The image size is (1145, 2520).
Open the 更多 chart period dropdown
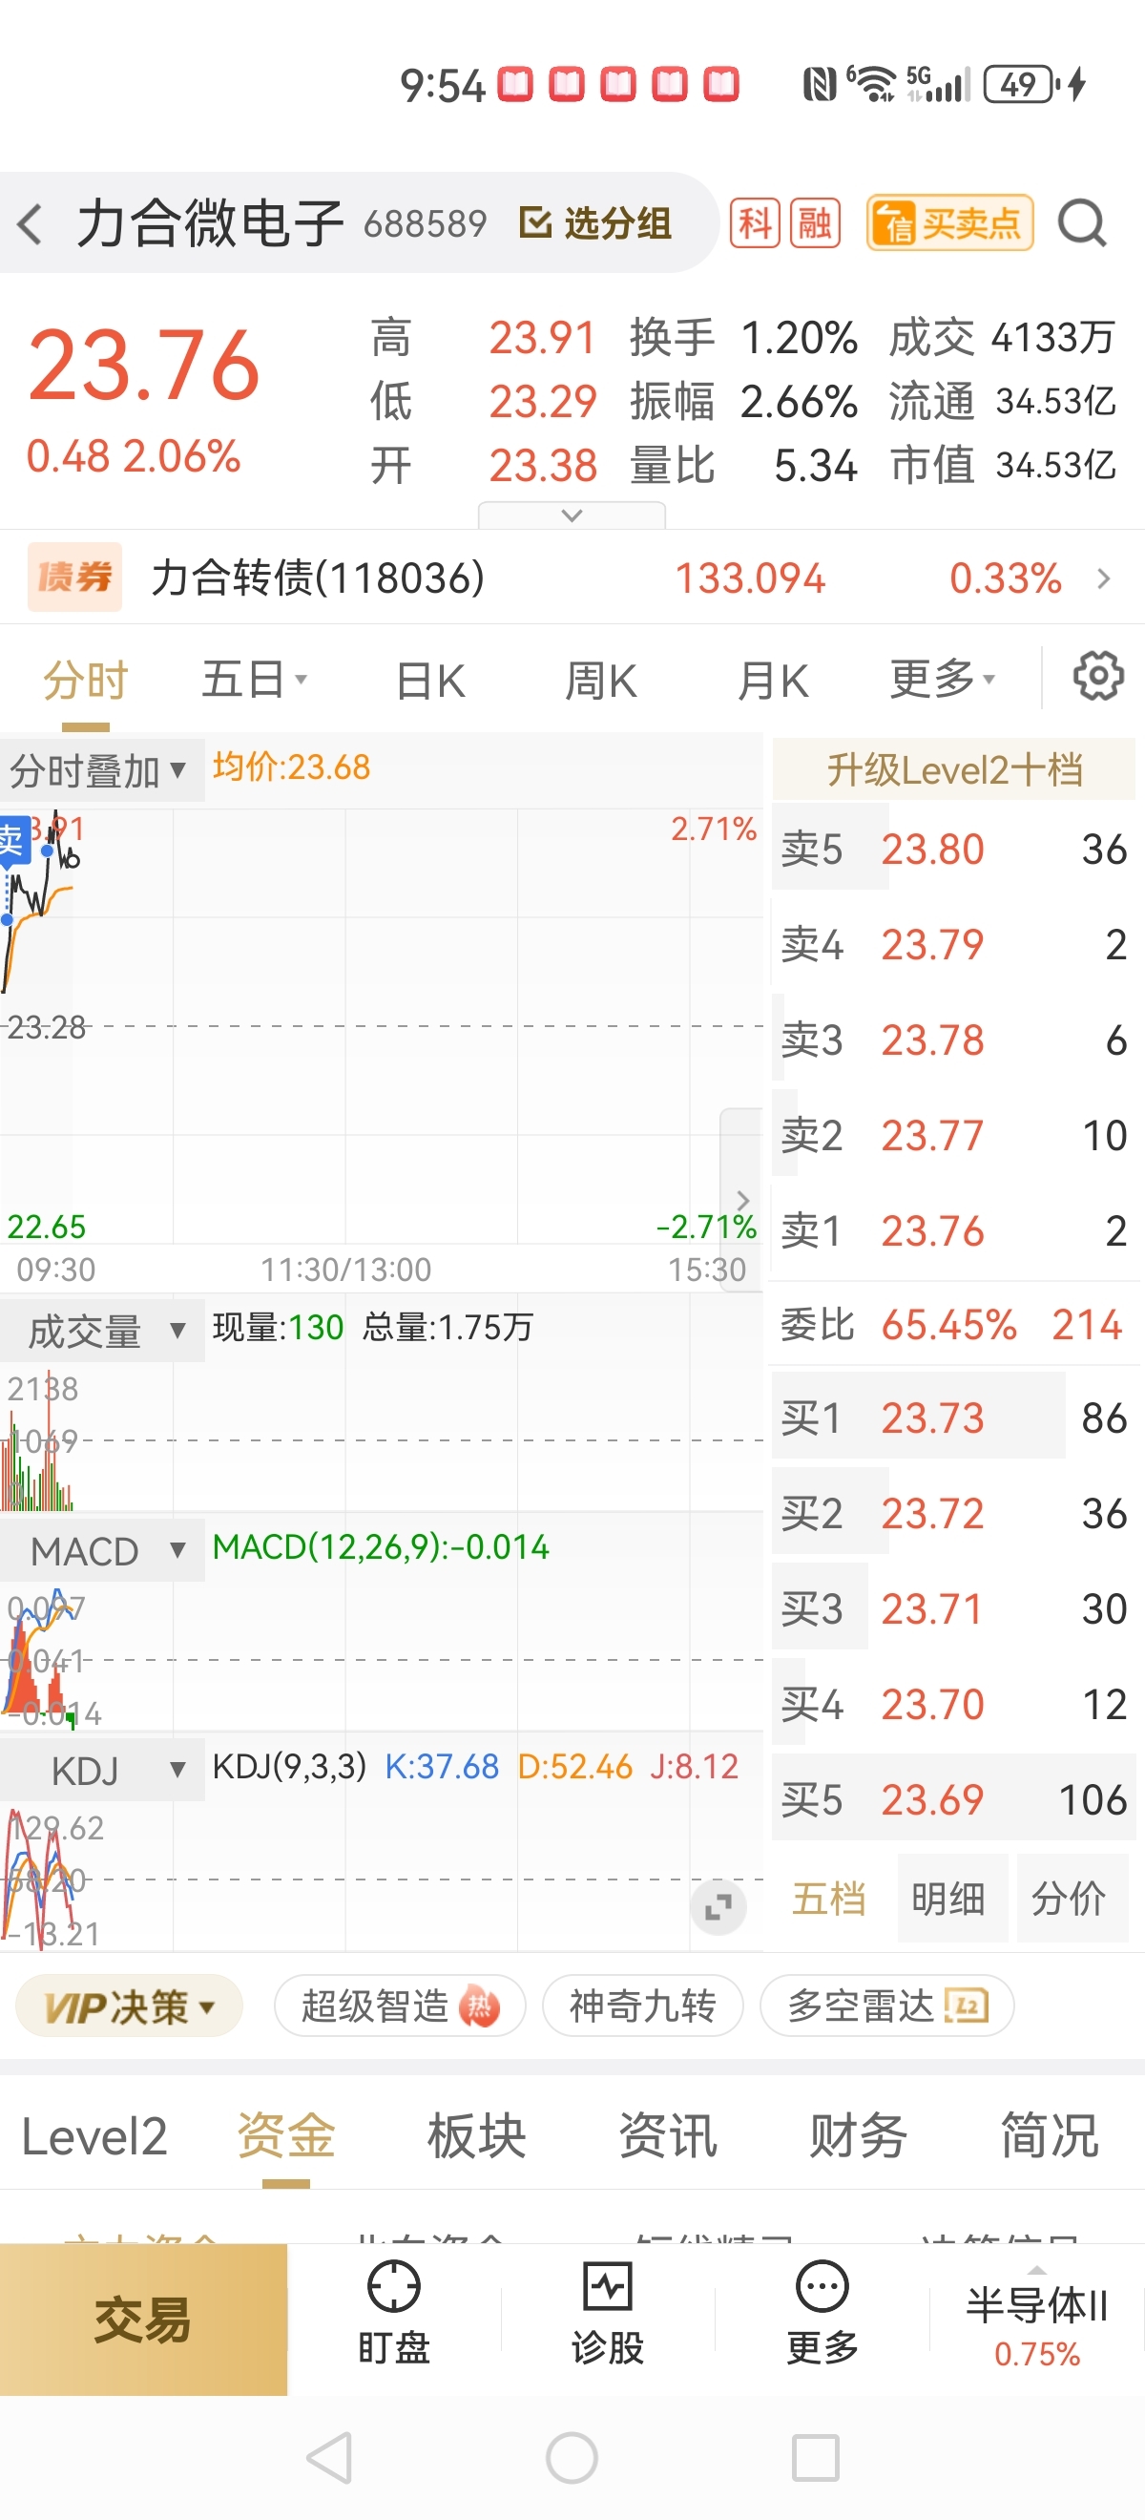pos(943,680)
